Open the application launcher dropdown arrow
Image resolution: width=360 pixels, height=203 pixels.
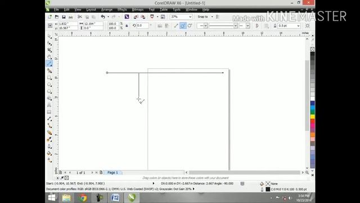pos(157,17)
